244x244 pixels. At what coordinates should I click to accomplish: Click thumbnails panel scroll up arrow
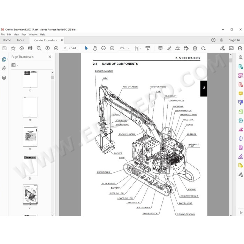(53, 73)
